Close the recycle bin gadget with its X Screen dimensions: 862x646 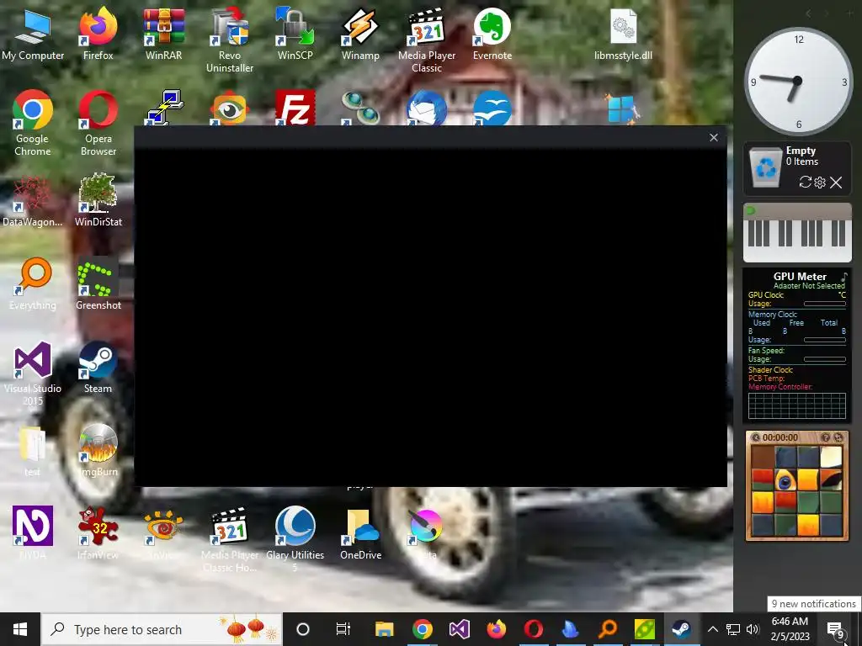click(836, 183)
